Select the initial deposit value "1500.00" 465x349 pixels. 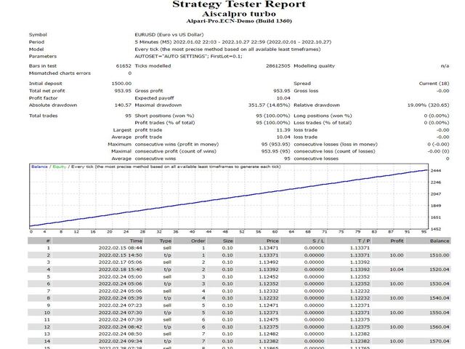click(x=121, y=84)
